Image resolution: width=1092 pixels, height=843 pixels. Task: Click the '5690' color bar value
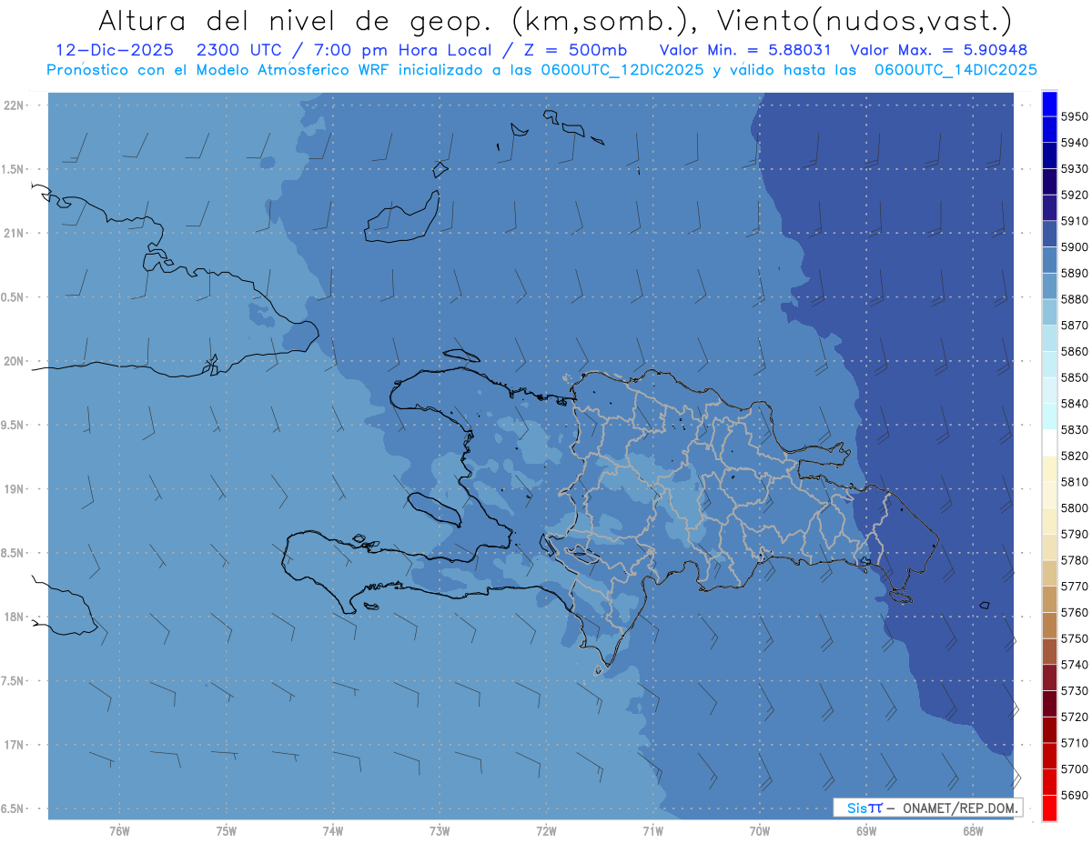pyautogui.click(x=1075, y=795)
